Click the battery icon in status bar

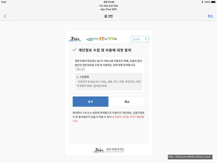213,2
